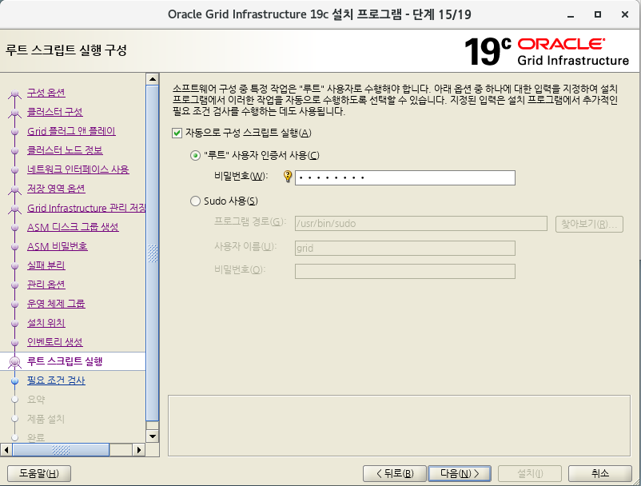Open 실패 분리 step link
The width and height of the screenshot is (641, 486).
pos(46,265)
